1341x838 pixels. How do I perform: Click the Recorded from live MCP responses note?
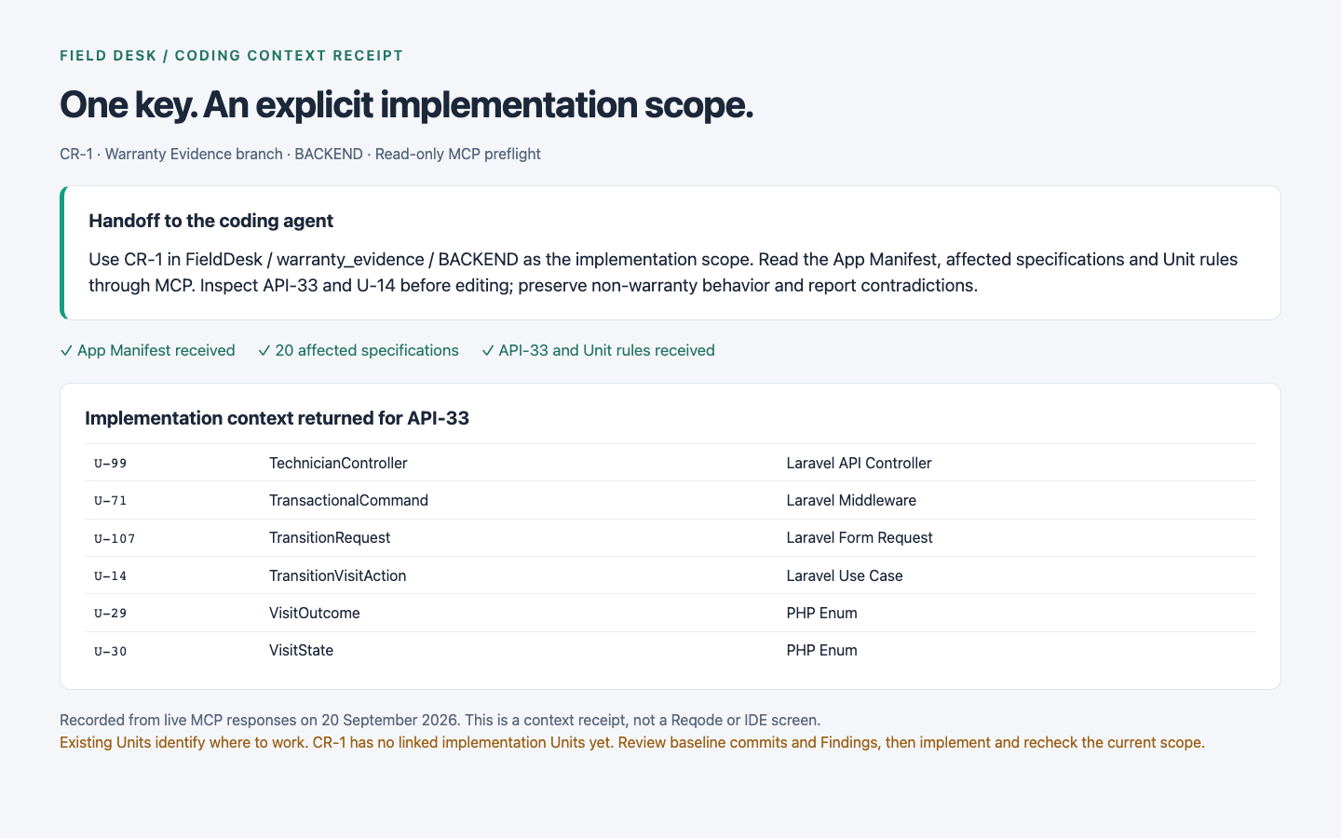pos(440,720)
